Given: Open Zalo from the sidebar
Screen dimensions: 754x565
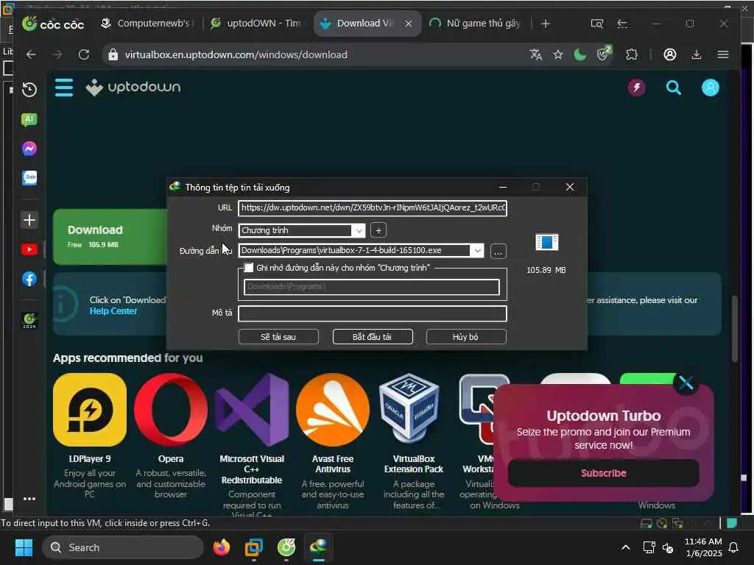Looking at the screenshot, I should point(29,178).
